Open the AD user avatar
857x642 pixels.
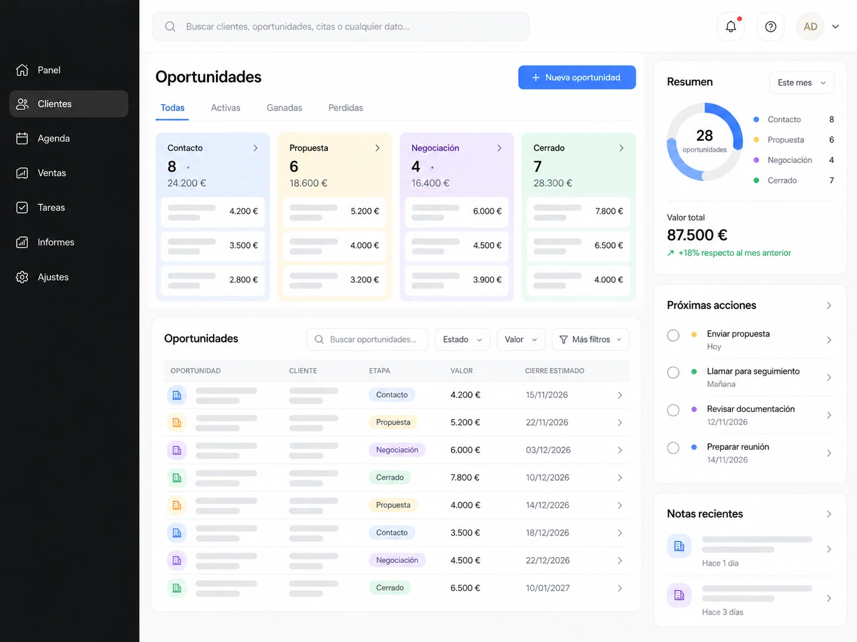point(810,27)
